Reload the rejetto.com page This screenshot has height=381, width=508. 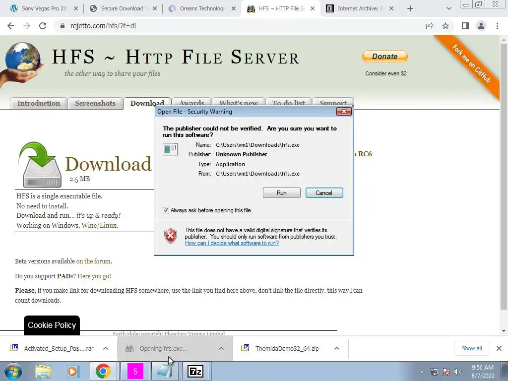click(x=43, y=26)
